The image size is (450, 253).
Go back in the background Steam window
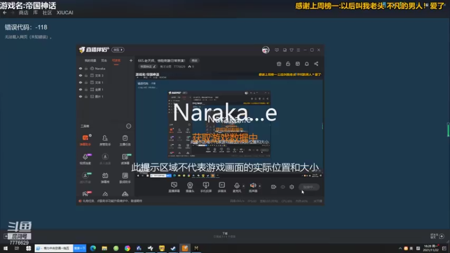click(x=4, y=12)
